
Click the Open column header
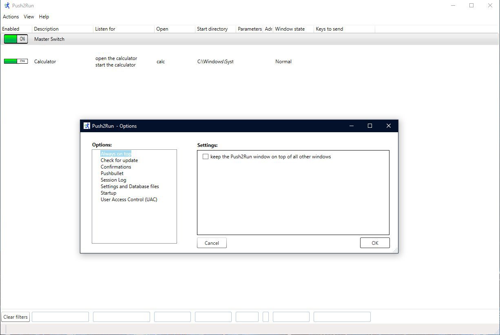pyautogui.click(x=175, y=29)
